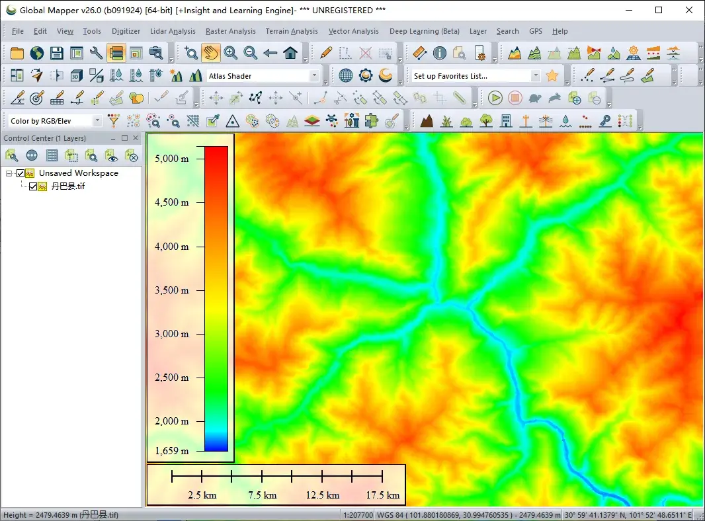Toggle layer visibility eye icon in Control Center

(x=112, y=156)
